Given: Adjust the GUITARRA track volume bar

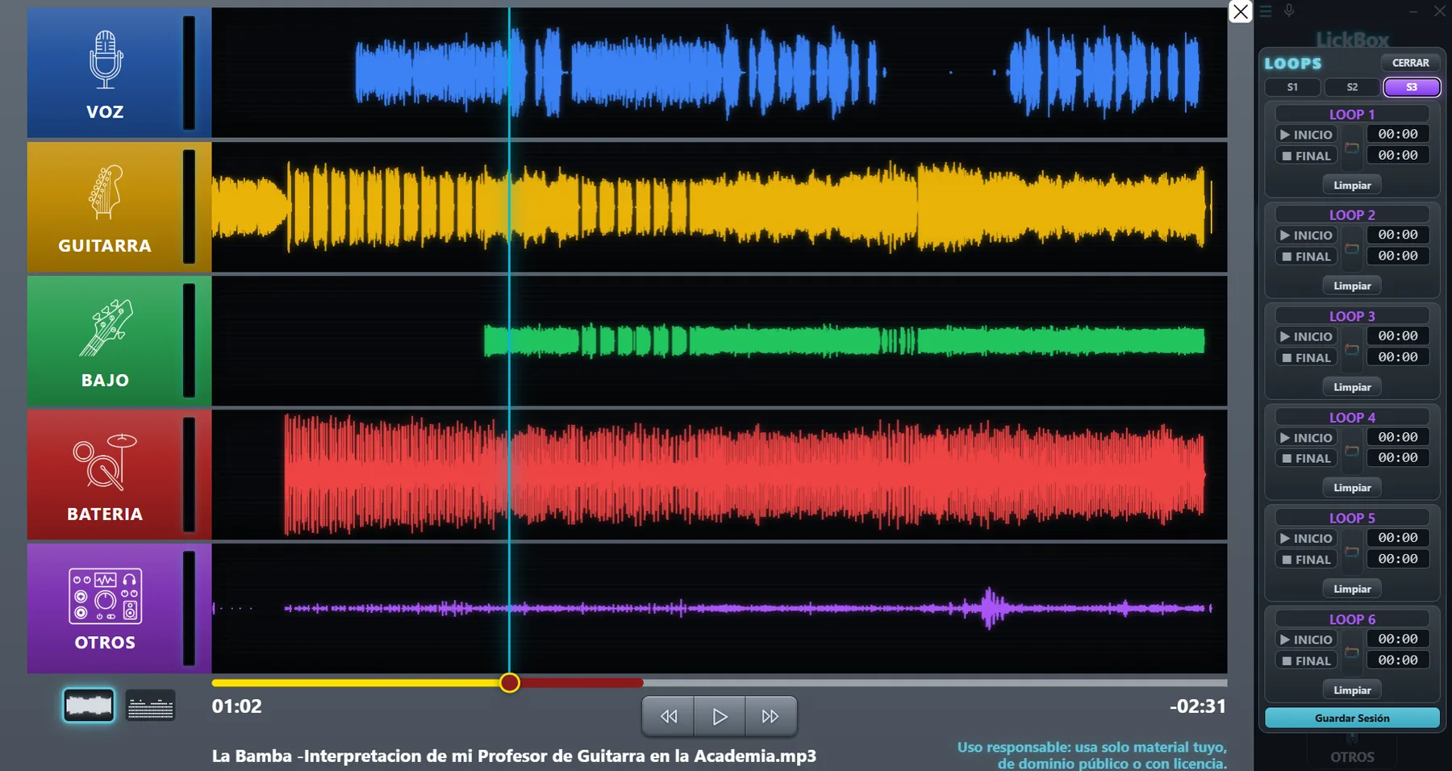Looking at the screenshot, I should [x=189, y=206].
